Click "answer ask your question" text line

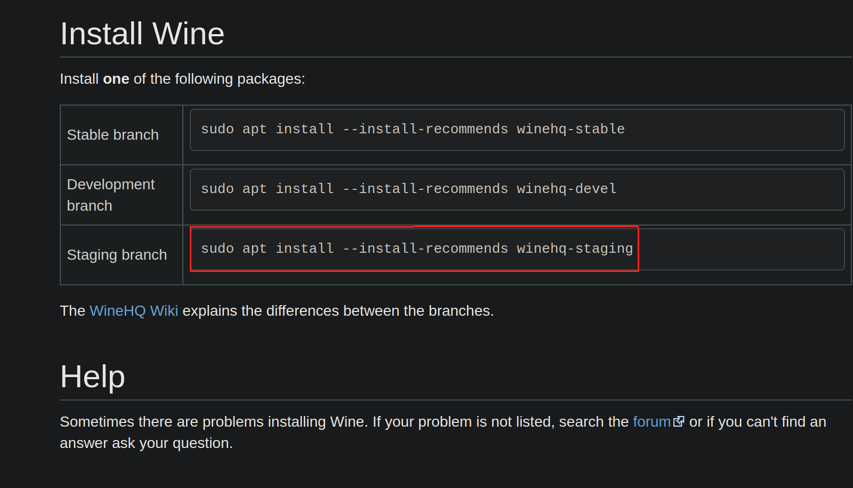click(146, 443)
